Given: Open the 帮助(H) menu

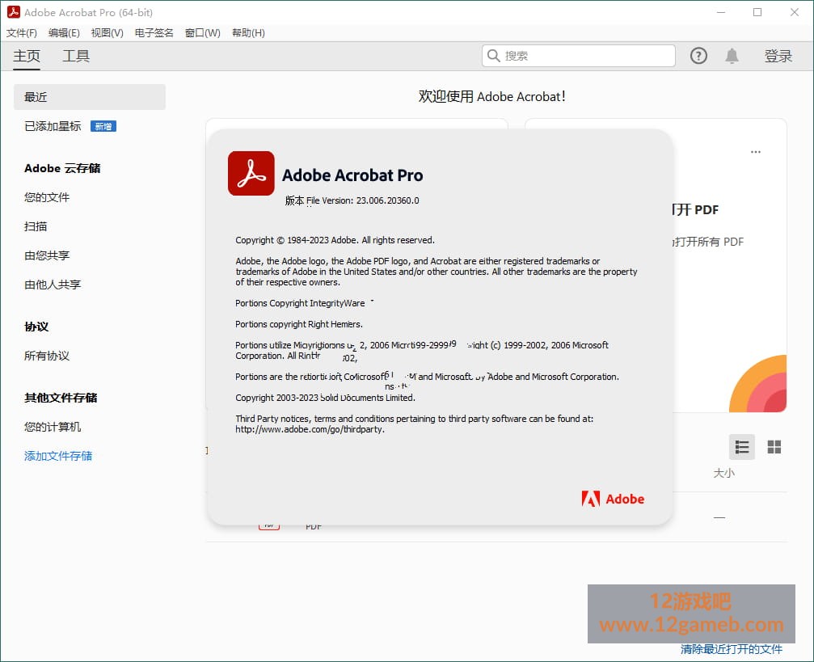Looking at the screenshot, I should point(248,32).
